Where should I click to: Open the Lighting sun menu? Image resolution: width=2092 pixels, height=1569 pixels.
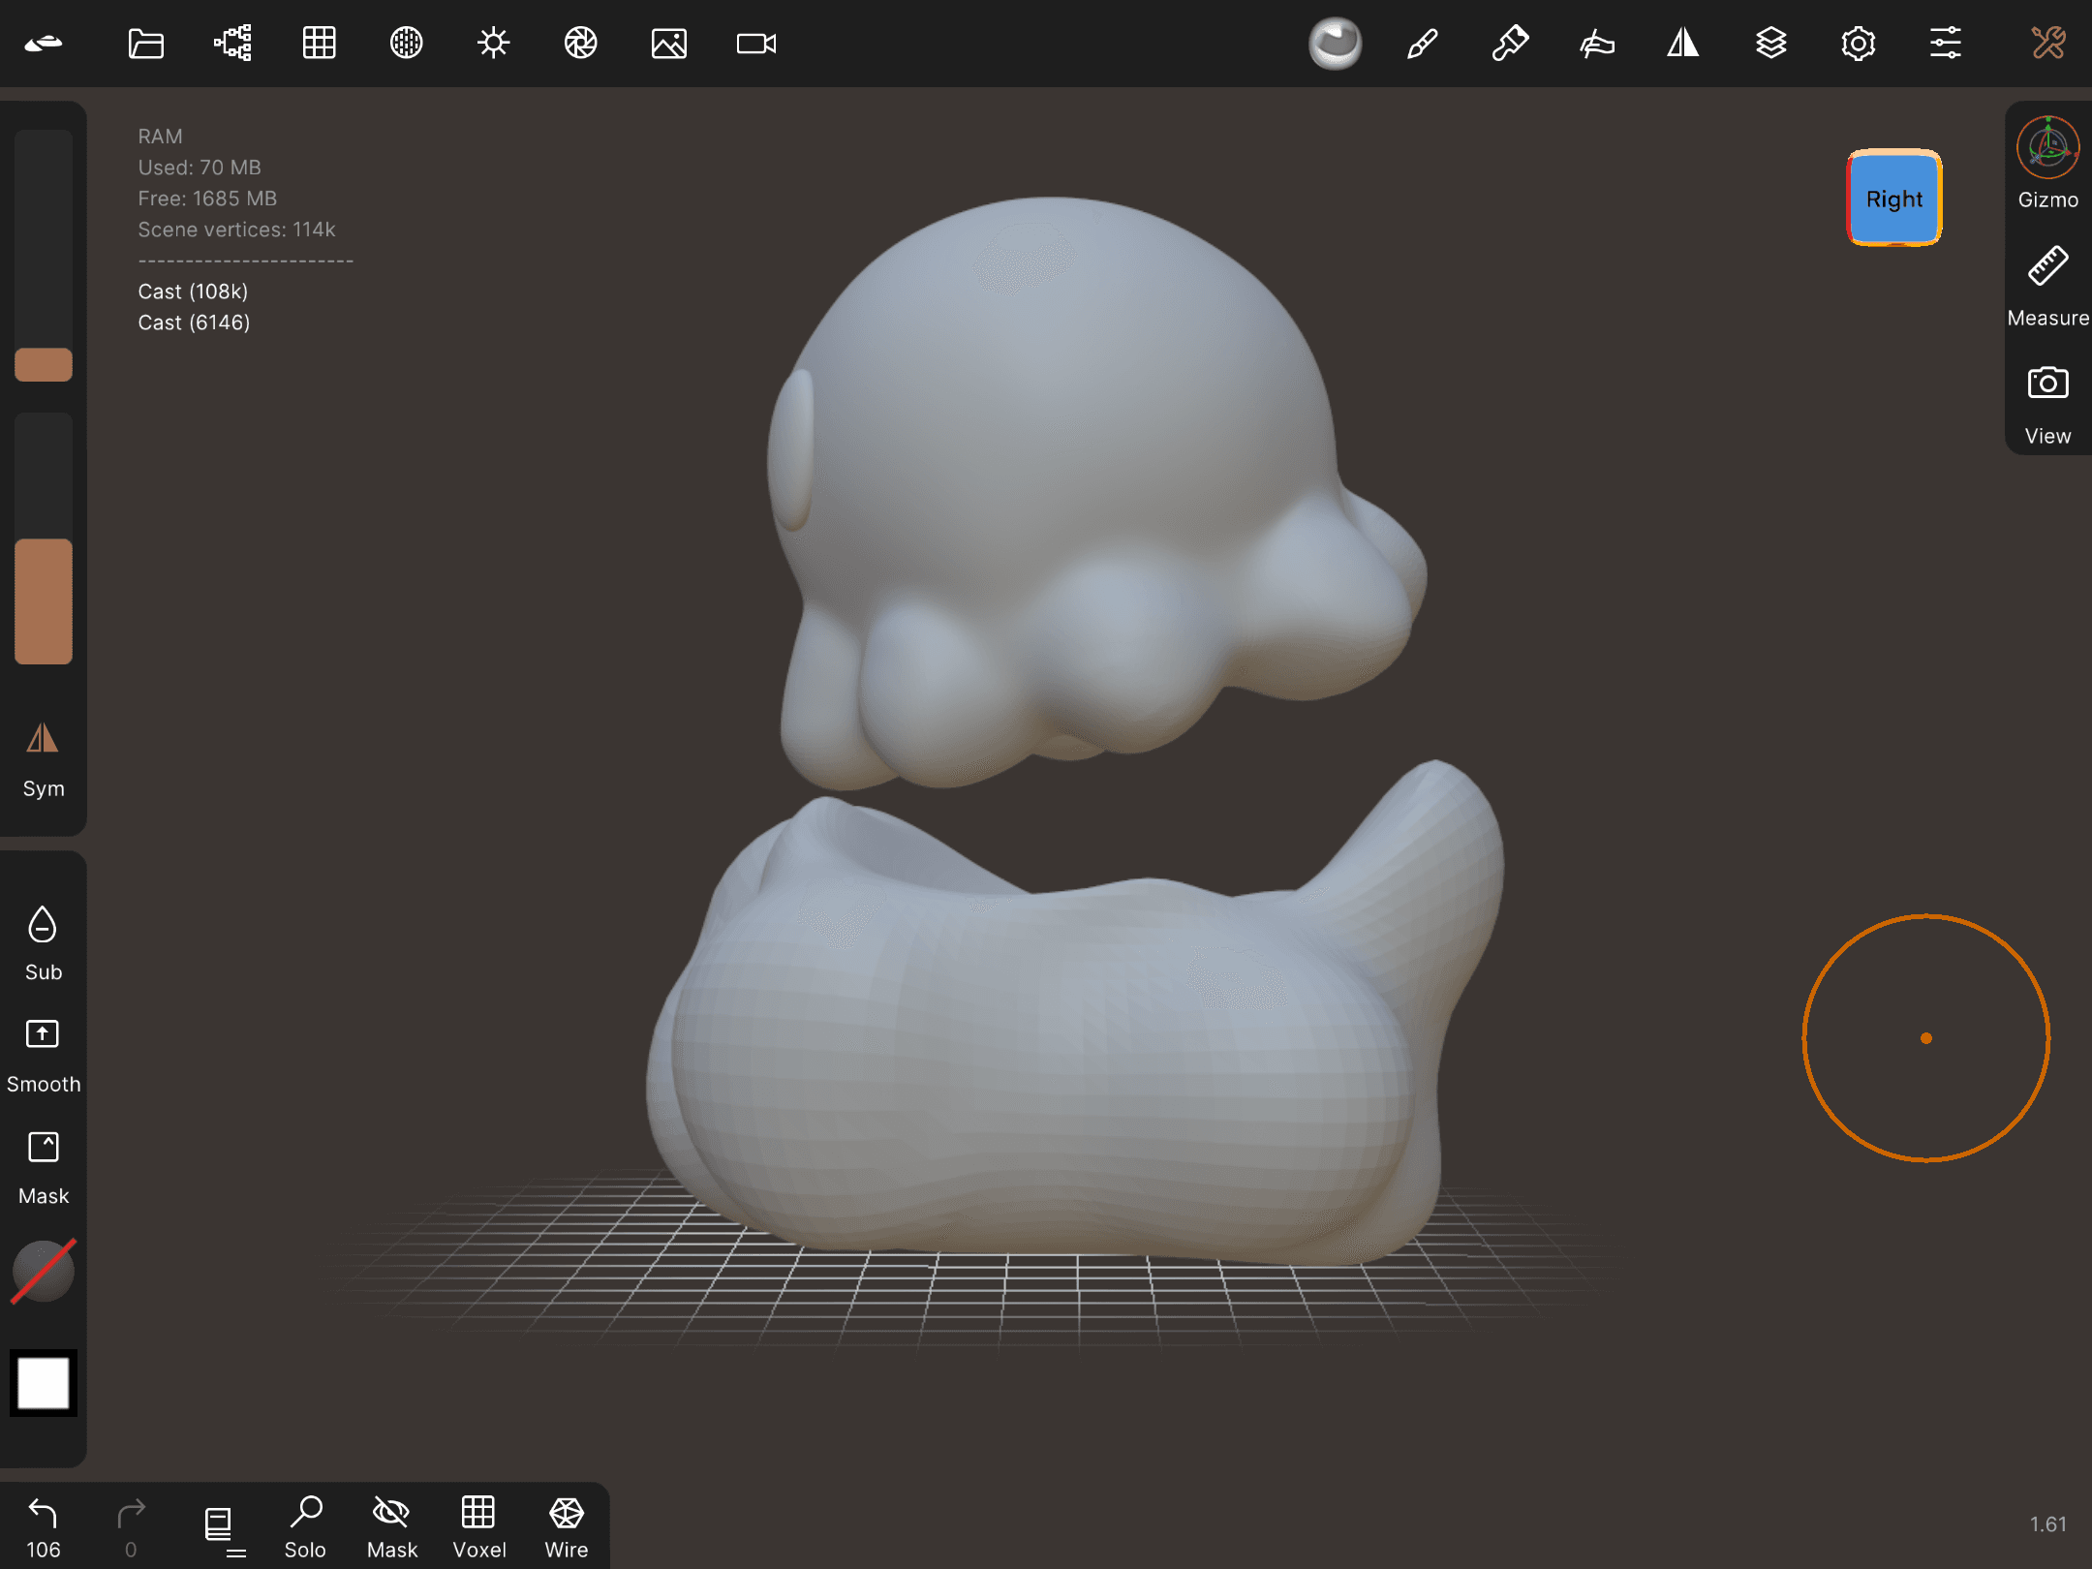[493, 44]
